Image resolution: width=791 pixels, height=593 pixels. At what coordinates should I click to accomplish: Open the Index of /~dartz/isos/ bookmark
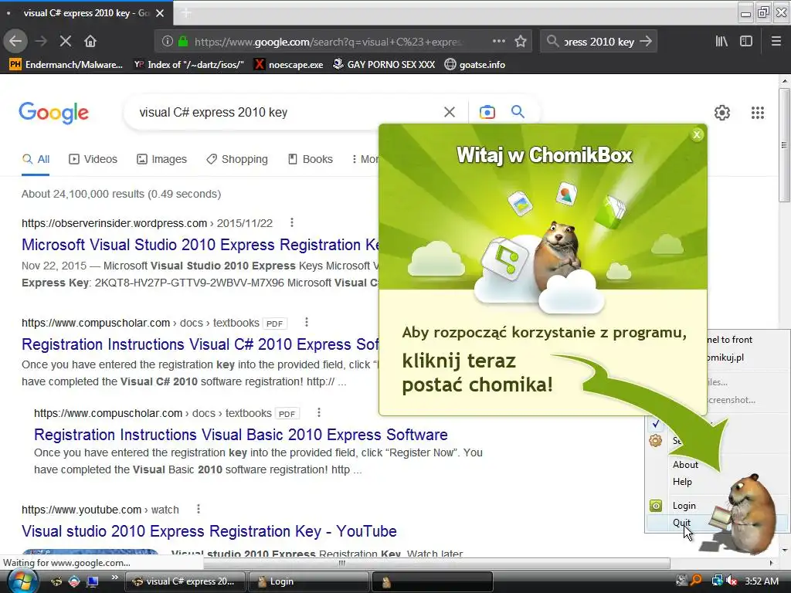188,65
